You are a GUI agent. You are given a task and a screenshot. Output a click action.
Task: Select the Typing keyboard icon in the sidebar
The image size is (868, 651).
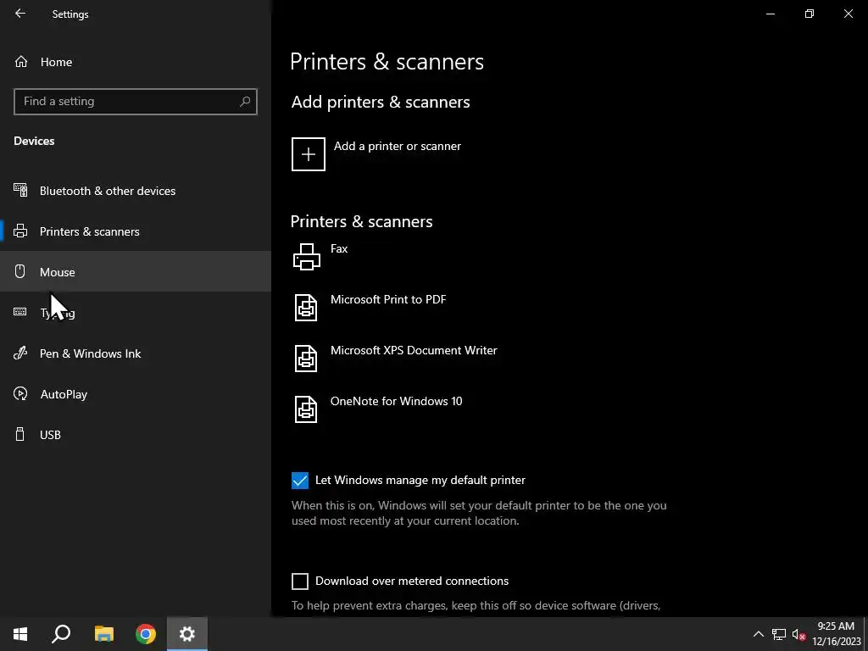pyautogui.click(x=20, y=312)
